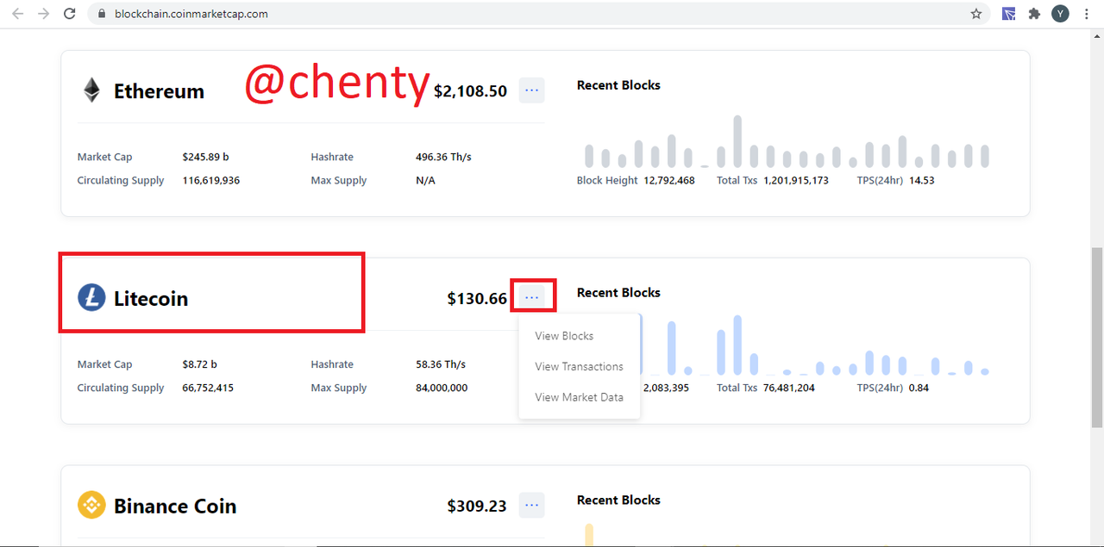
Task: Open the Binance Coin three-dot options menu
Action: tap(532, 505)
